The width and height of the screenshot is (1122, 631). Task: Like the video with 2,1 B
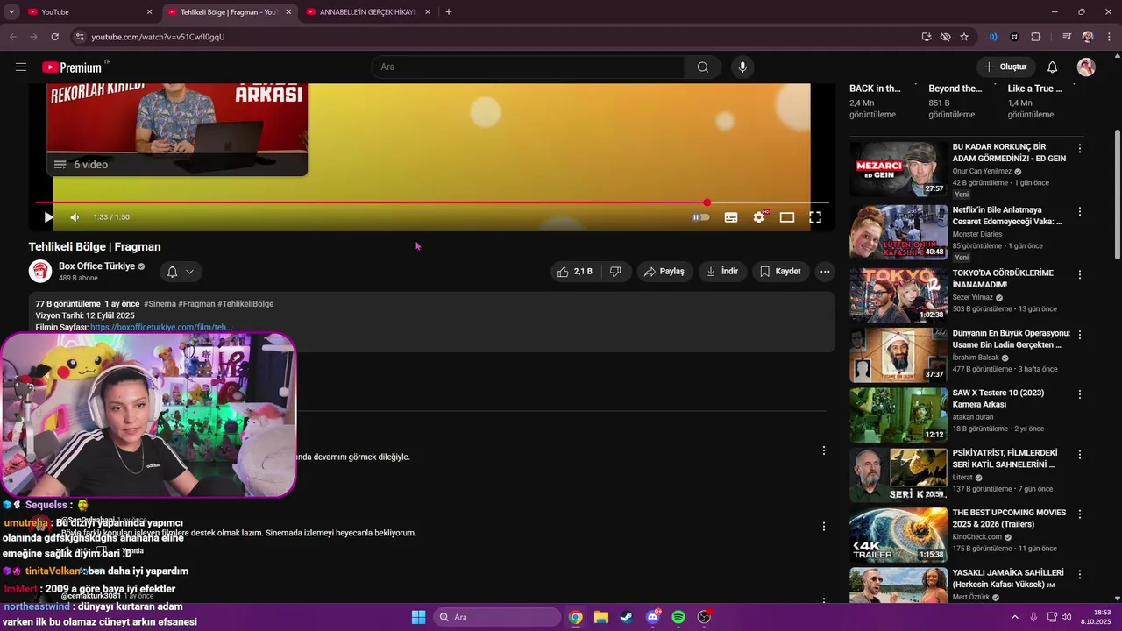(x=575, y=272)
